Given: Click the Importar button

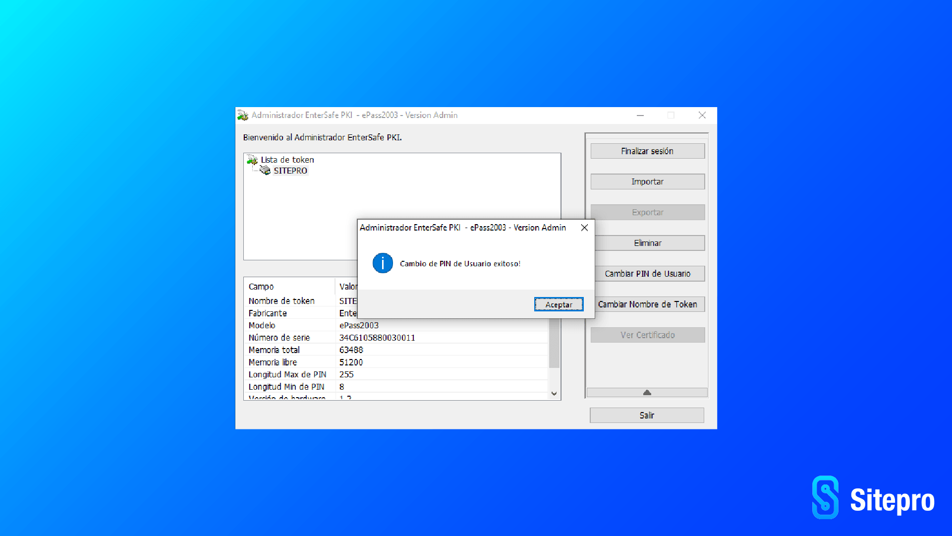Looking at the screenshot, I should 647,182.
